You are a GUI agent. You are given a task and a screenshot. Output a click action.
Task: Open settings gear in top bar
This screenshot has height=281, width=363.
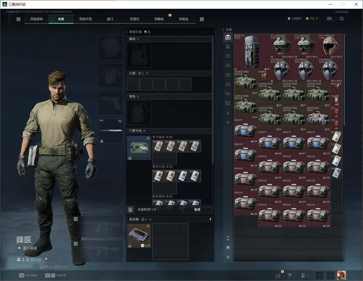tap(342, 19)
